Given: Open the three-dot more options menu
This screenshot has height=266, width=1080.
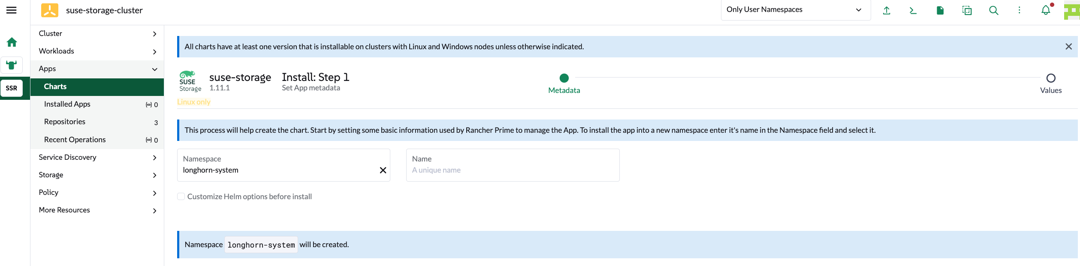Looking at the screenshot, I should pos(1020,10).
